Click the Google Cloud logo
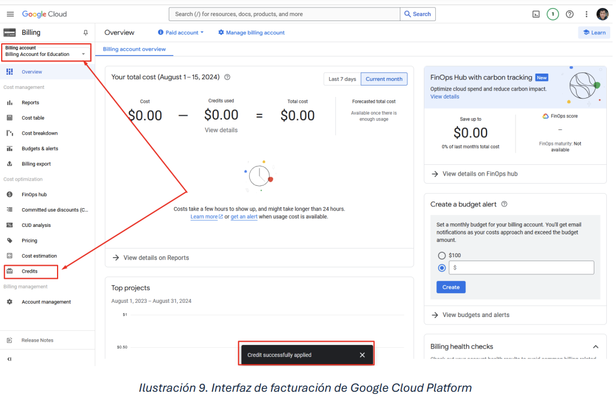The height and width of the screenshot is (406, 616). coord(44,14)
